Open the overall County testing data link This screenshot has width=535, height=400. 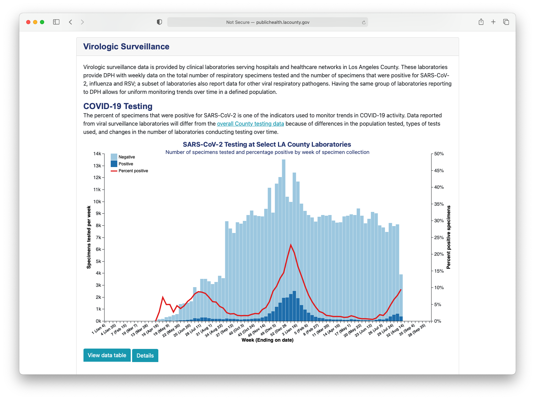coord(250,124)
